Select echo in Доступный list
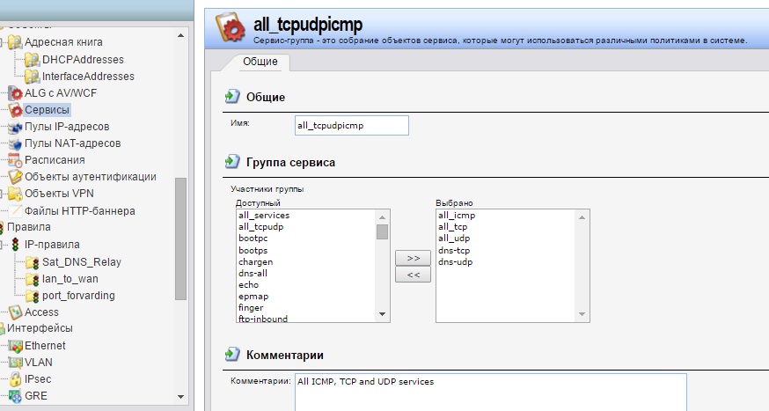 (249, 284)
